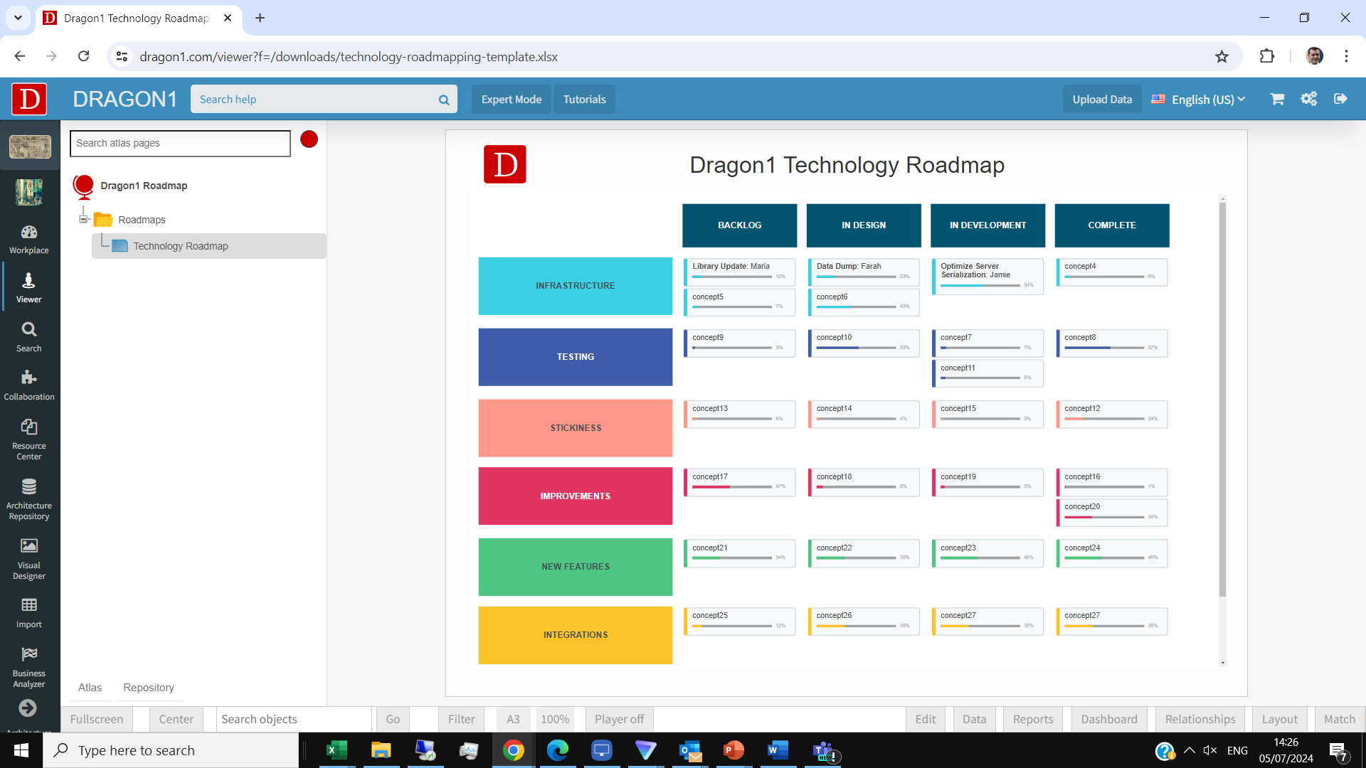Click the Dragon1 Roadmap globe icon

(83, 186)
